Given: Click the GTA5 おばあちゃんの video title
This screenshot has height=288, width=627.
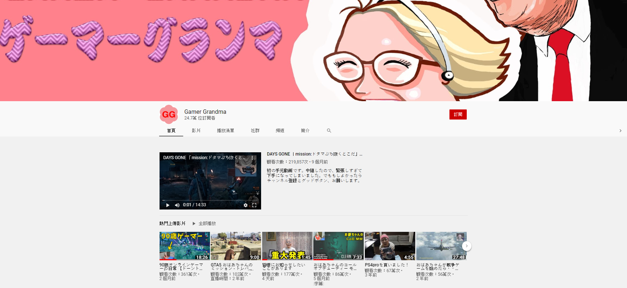Looking at the screenshot, I should [232, 267].
